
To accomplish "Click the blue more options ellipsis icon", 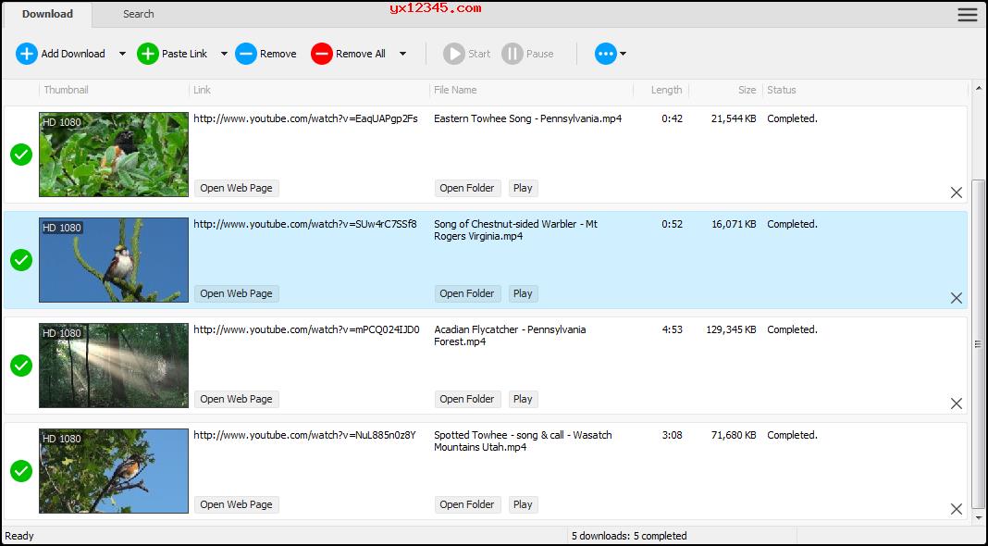I will [x=606, y=54].
